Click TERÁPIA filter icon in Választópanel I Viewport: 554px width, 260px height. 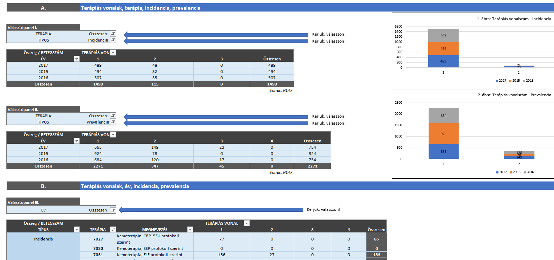pos(113,34)
